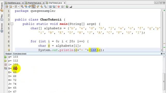Click output line 'p= 112'
166x93 pixels.
coord(13,61)
